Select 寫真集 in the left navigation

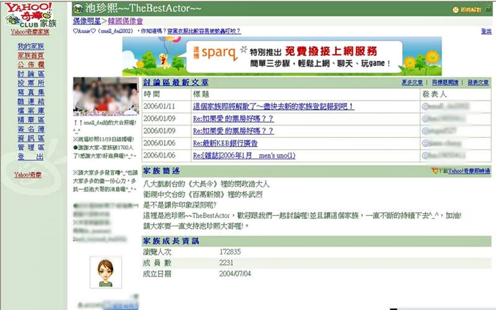pyautogui.click(x=31, y=92)
